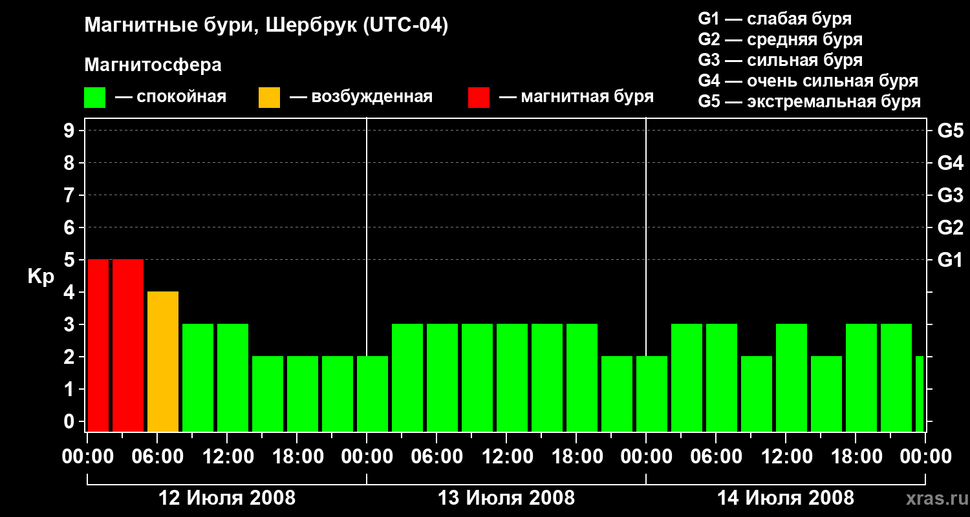Click the chart title 'Магнитные бури, Шербрук (UTC-04)'
The width and height of the screenshot is (970, 517).
point(266,26)
